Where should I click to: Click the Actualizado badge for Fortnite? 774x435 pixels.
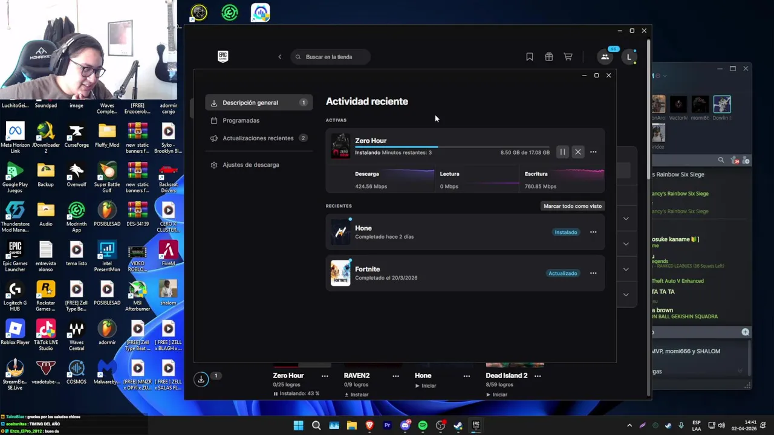coord(563,273)
